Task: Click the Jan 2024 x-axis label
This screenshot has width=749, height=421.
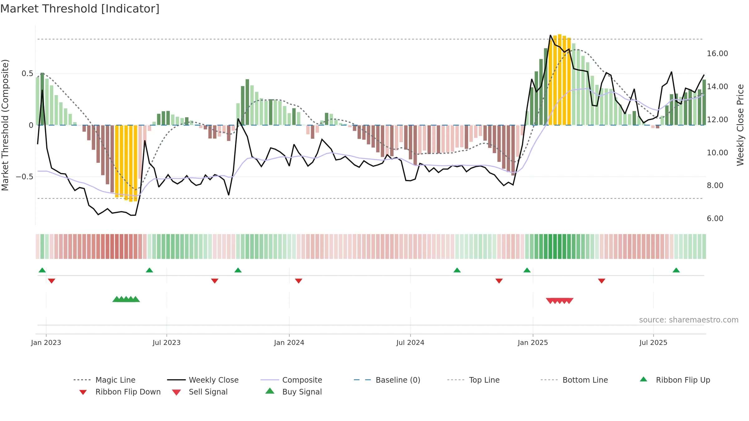Action: pyautogui.click(x=289, y=342)
